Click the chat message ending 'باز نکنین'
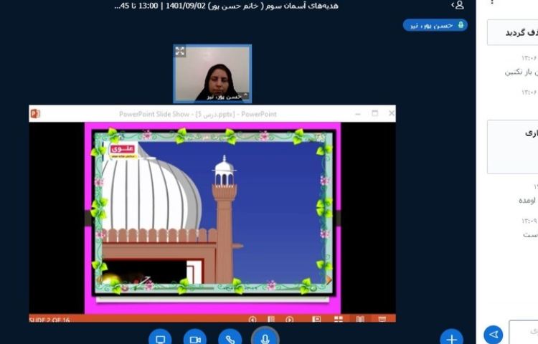 click(521, 72)
